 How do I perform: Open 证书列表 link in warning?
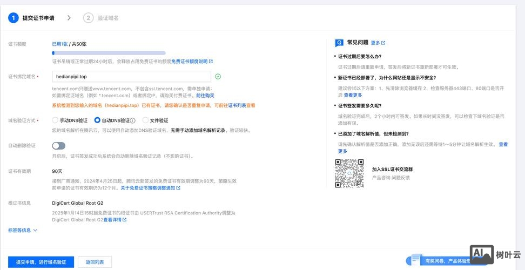point(237,105)
